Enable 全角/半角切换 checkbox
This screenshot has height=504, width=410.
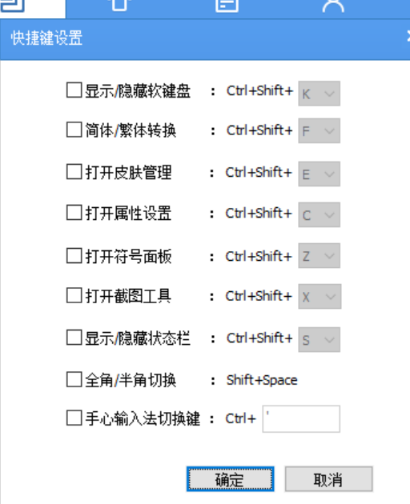[74, 380]
